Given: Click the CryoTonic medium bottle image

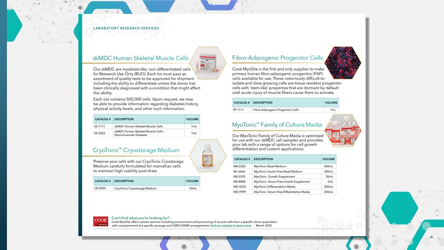Looking at the screenshot, I should point(207,156).
